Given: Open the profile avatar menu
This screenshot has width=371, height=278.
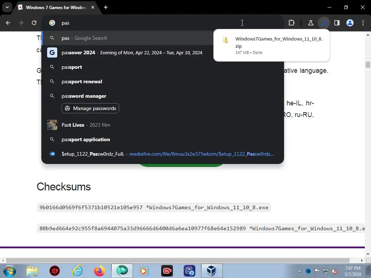Looking at the screenshot, I should click(350, 23).
